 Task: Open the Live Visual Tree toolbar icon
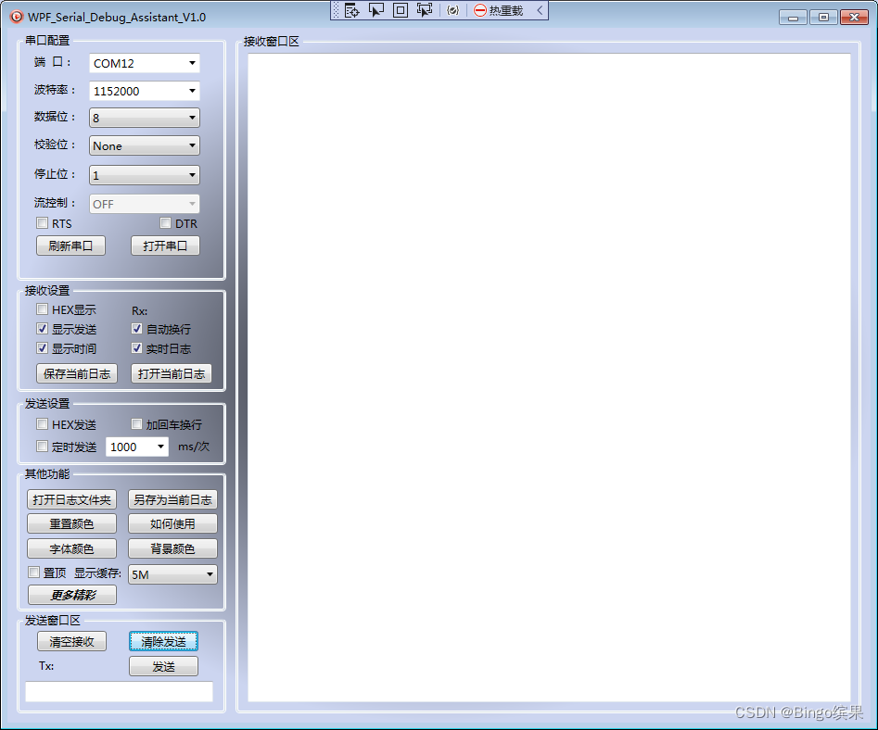tap(352, 9)
